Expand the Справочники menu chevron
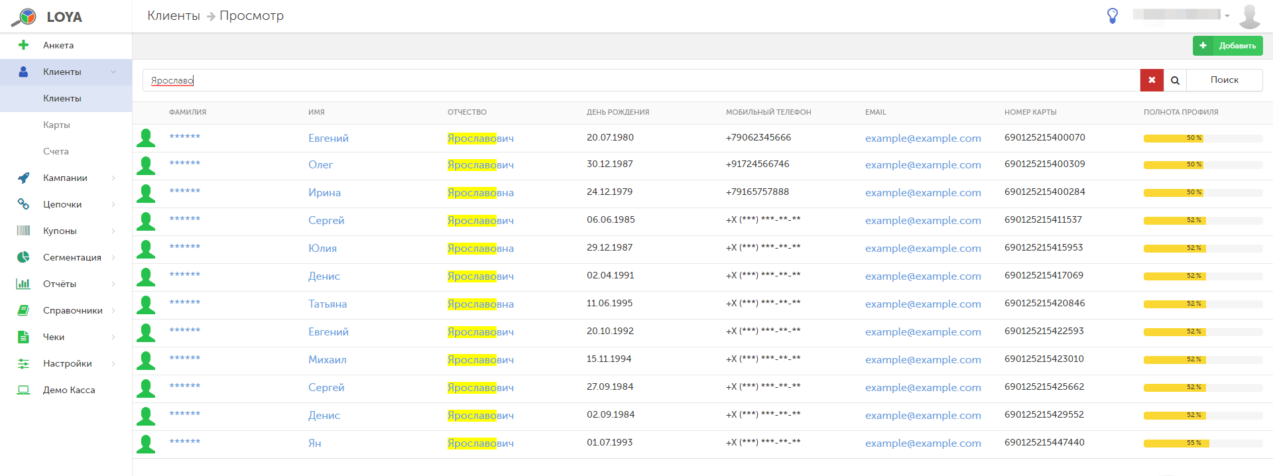The height and width of the screenshot is (476, 1273). [x=113, y=310]
